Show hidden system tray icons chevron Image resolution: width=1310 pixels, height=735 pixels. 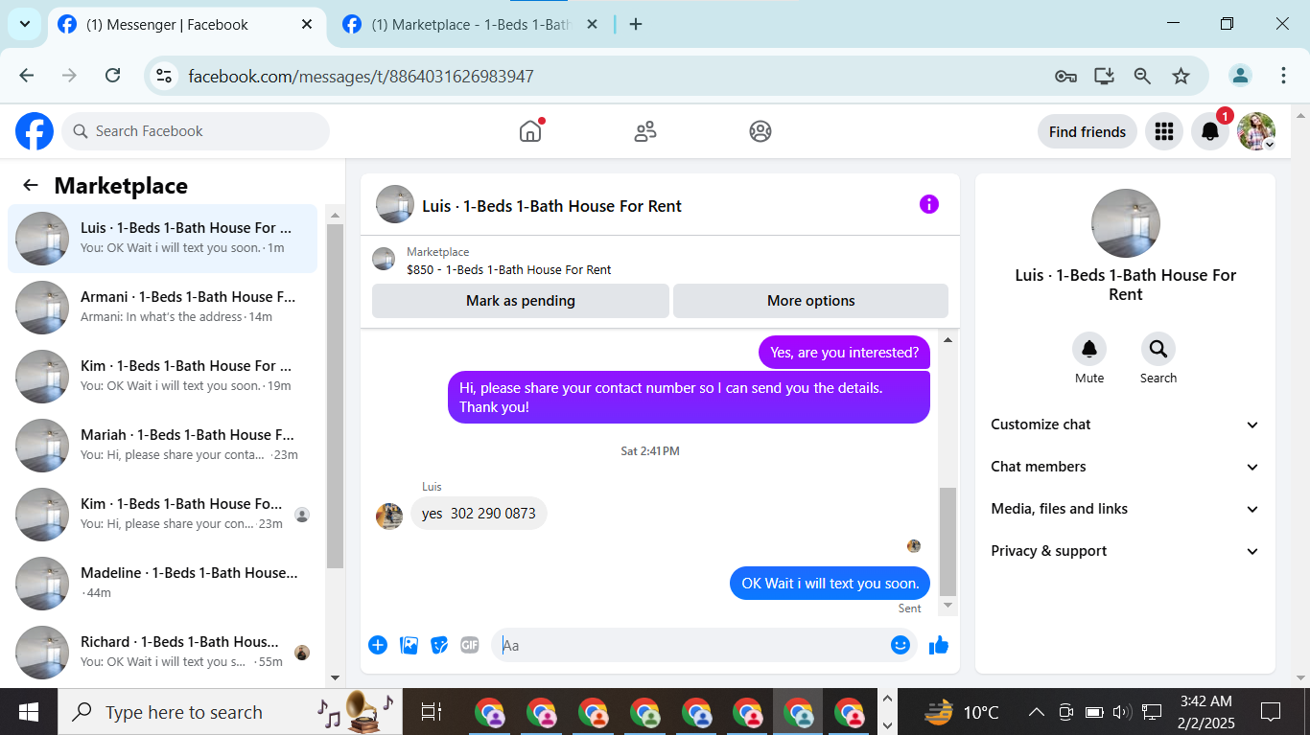1037,712
